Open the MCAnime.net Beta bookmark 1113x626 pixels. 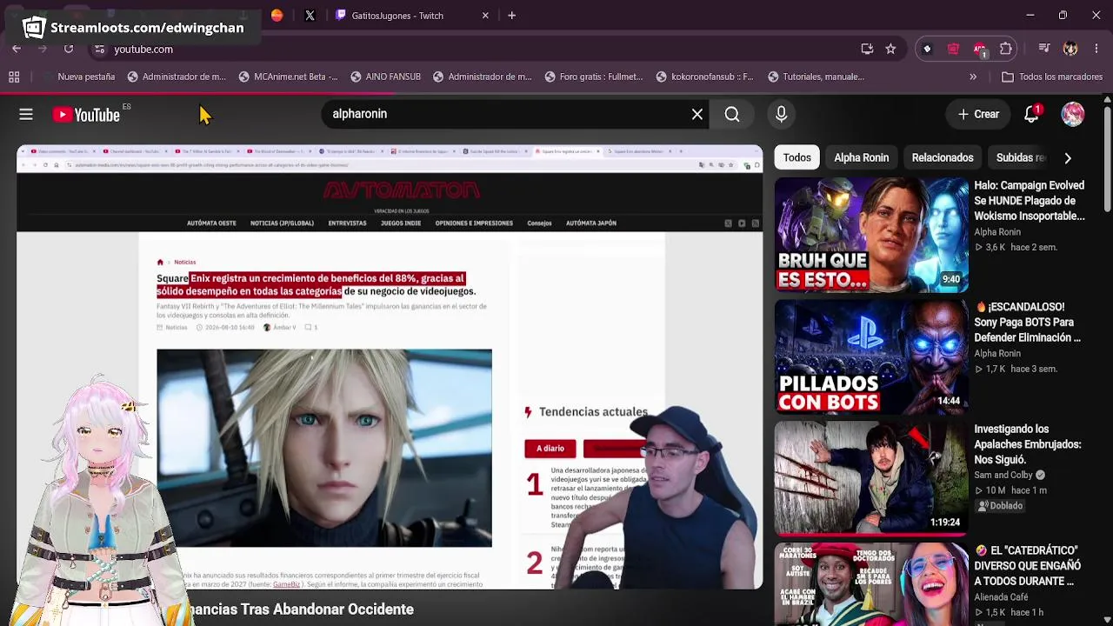(287, 77)
